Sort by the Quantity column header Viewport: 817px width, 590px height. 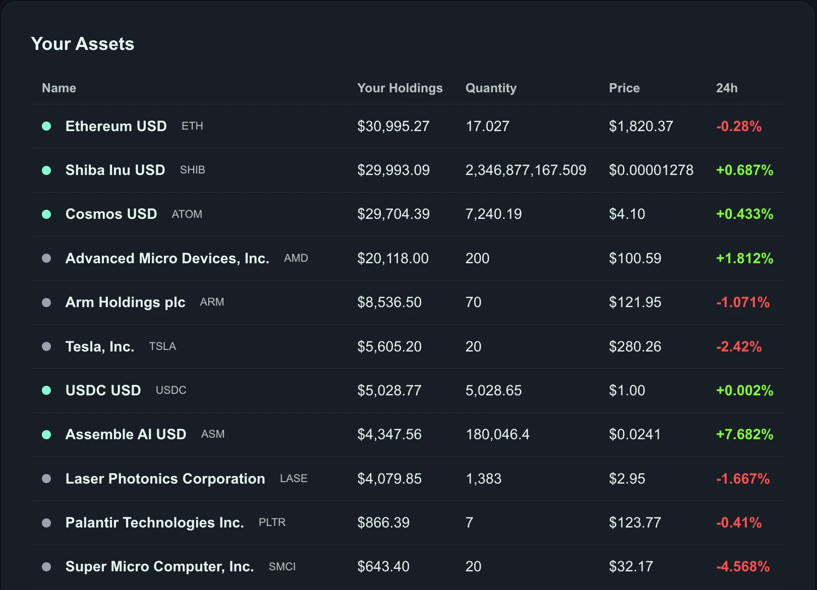pos(491,88)
